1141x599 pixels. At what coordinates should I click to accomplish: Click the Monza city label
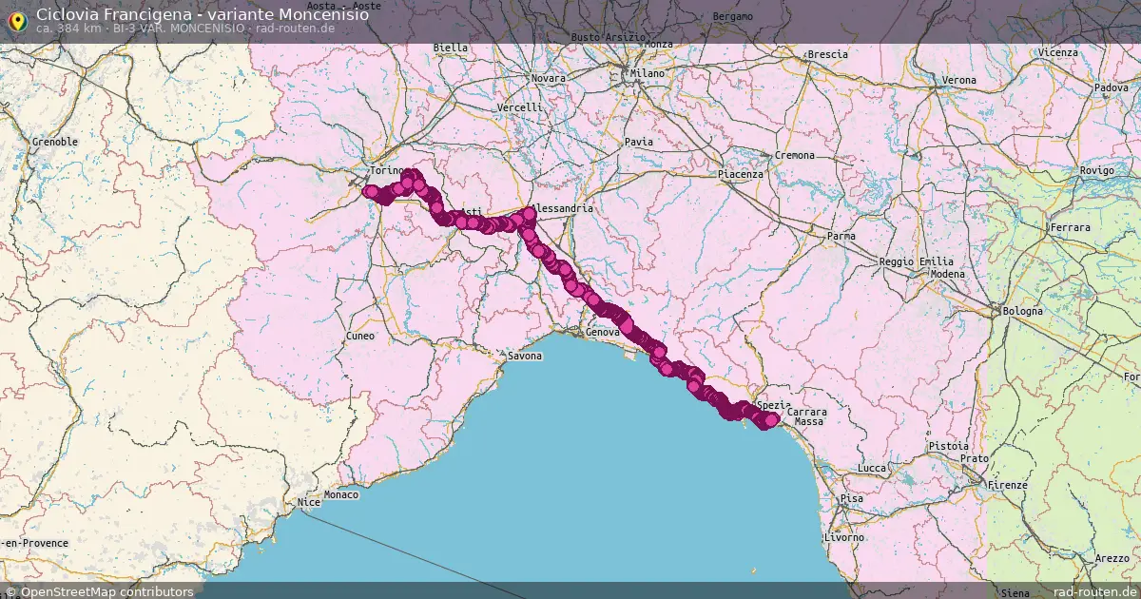(658, 45)
